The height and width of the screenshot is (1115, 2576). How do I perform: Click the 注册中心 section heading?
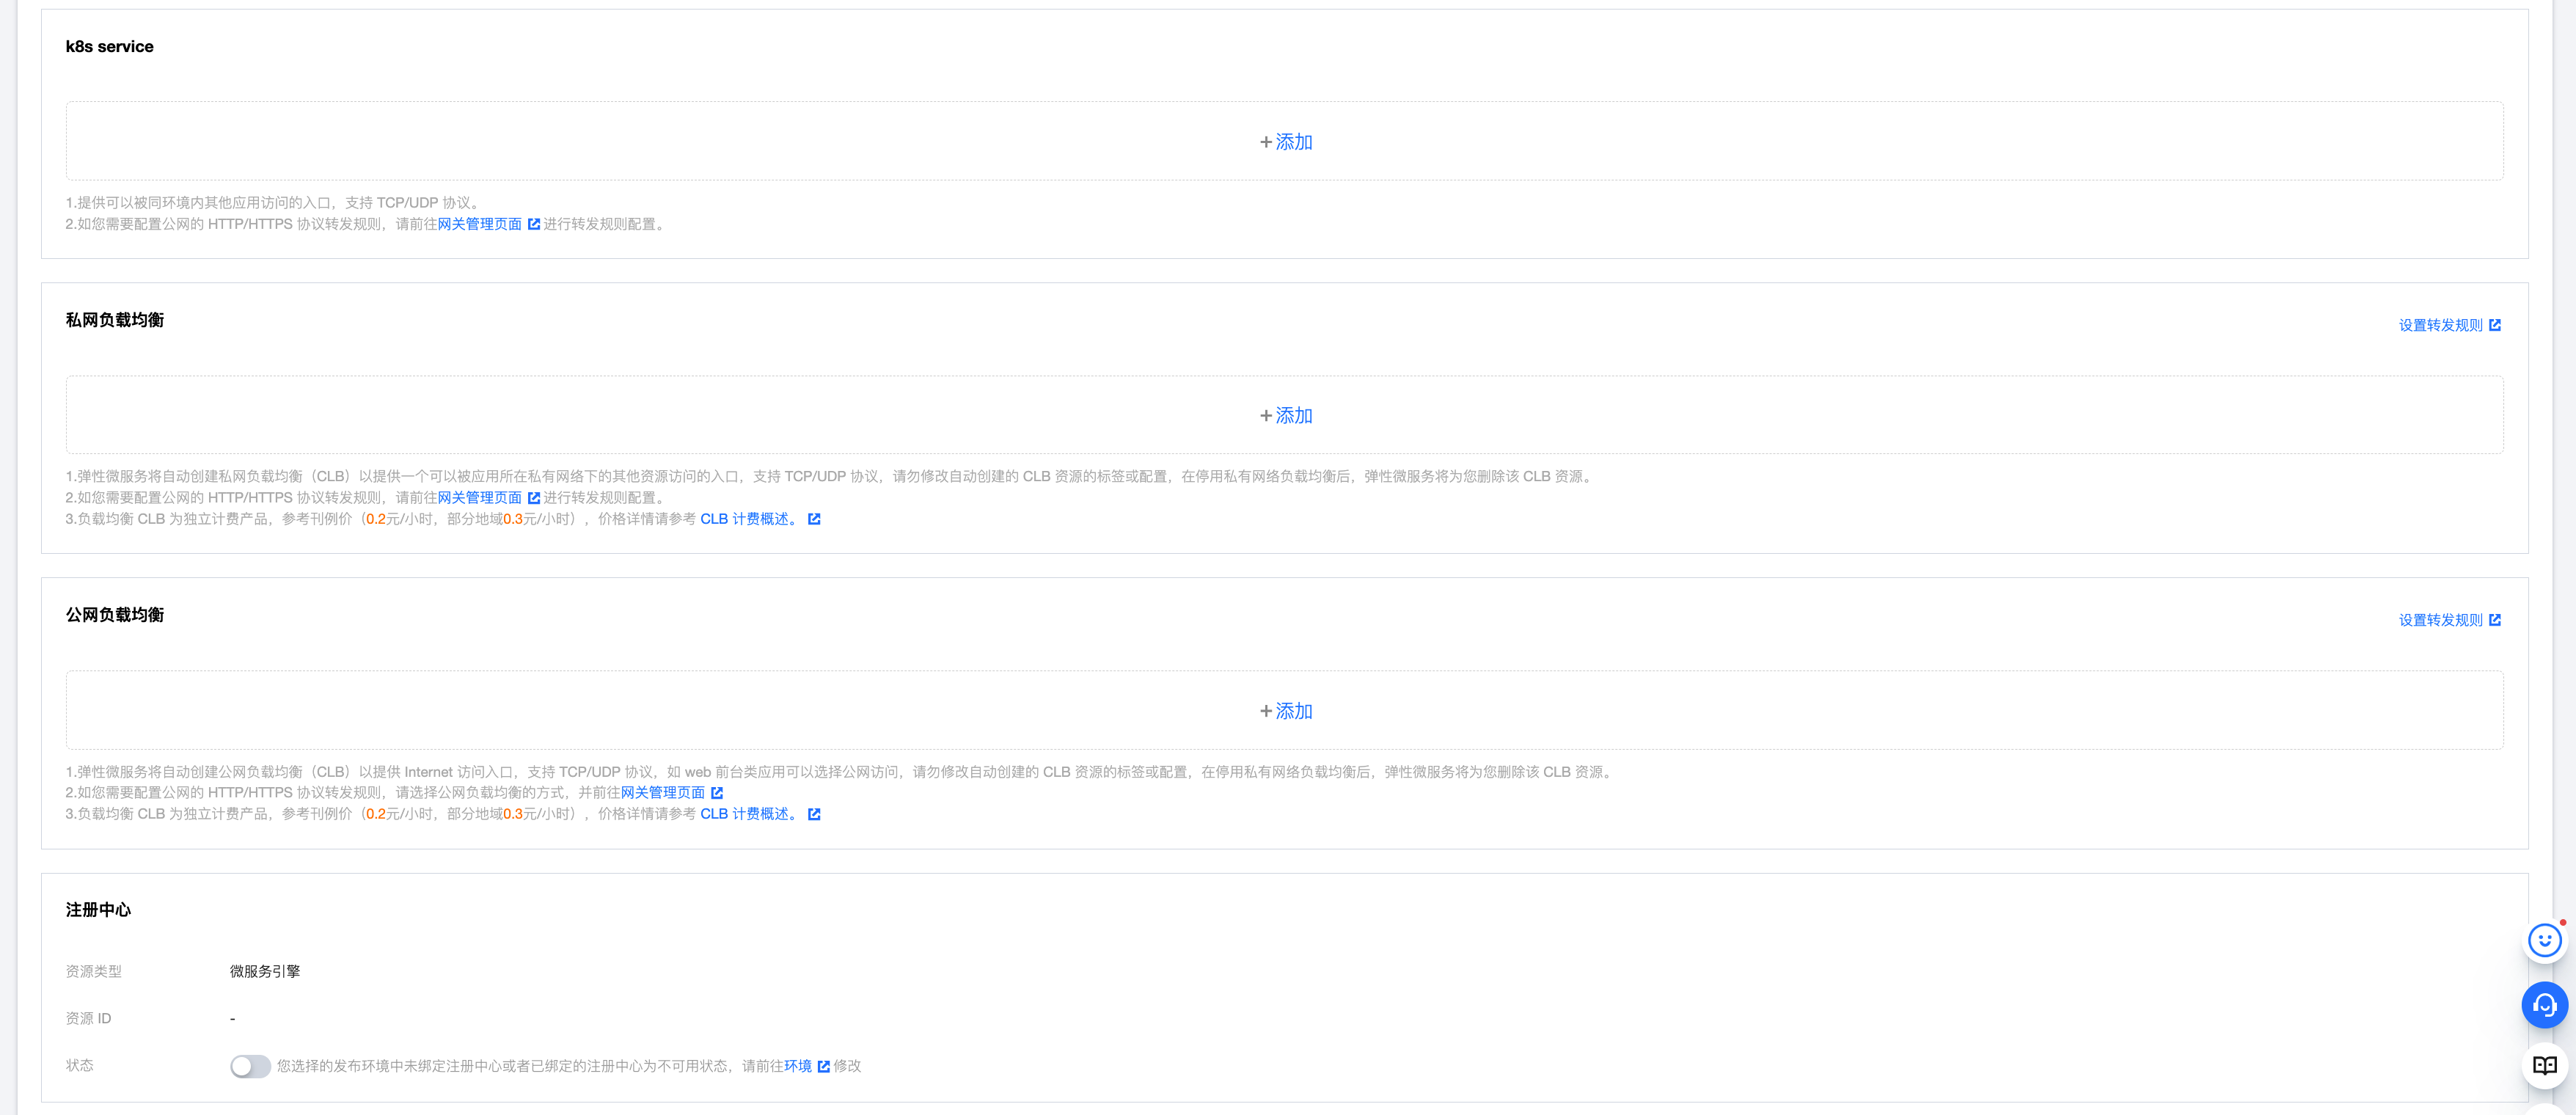(98, 910)
